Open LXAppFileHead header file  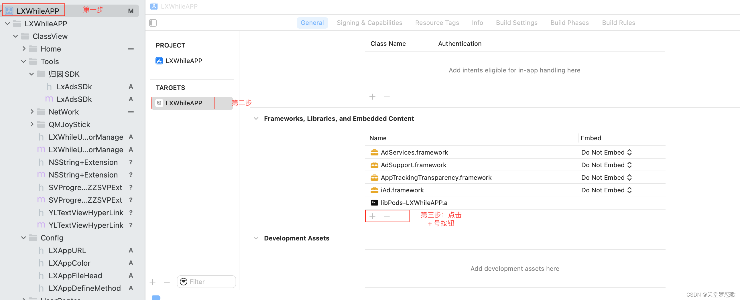[75, 276]
